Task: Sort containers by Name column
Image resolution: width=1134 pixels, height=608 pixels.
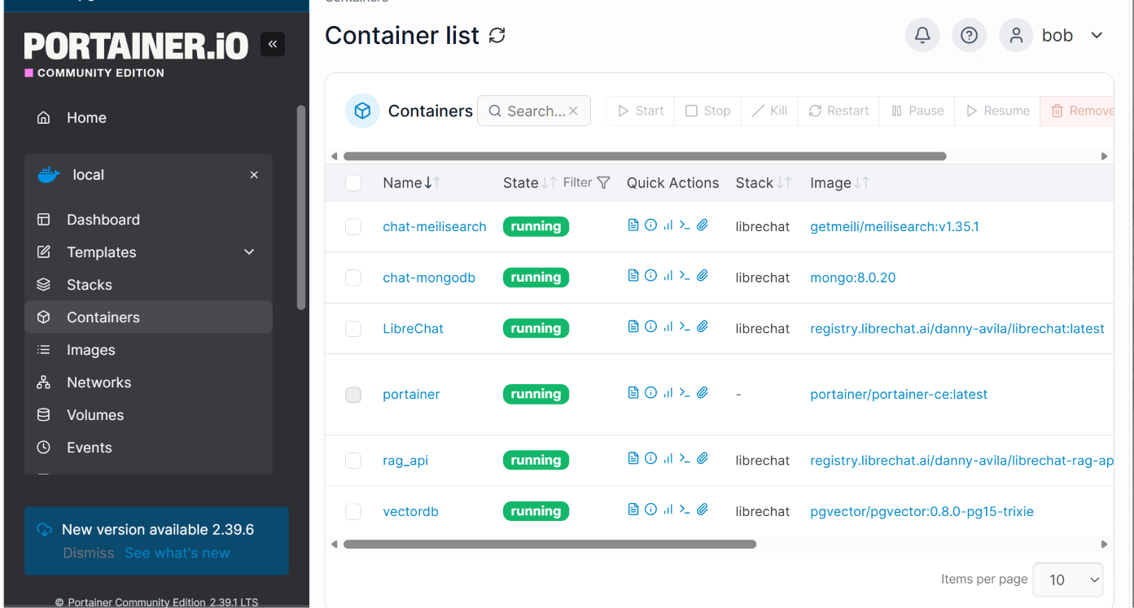Action: point(411,183)
